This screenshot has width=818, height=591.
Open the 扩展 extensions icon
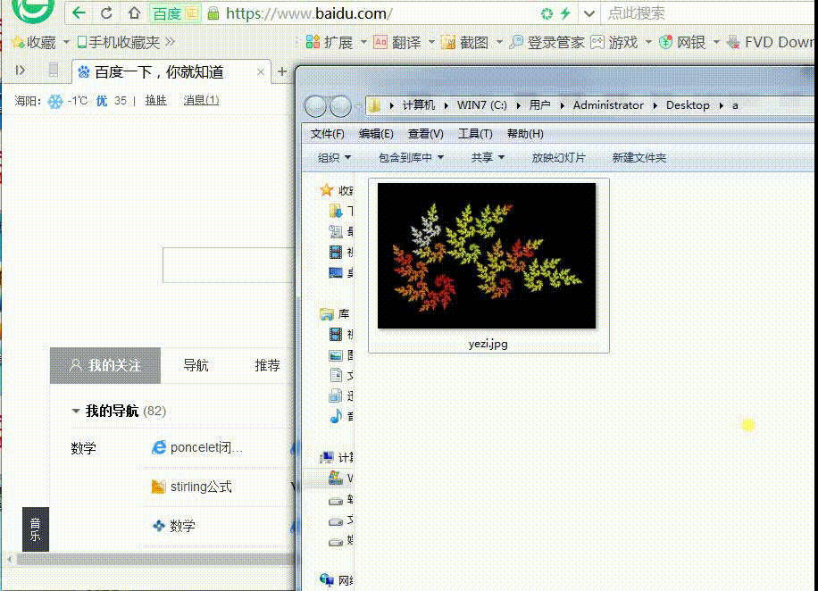(x=330, y=42)
